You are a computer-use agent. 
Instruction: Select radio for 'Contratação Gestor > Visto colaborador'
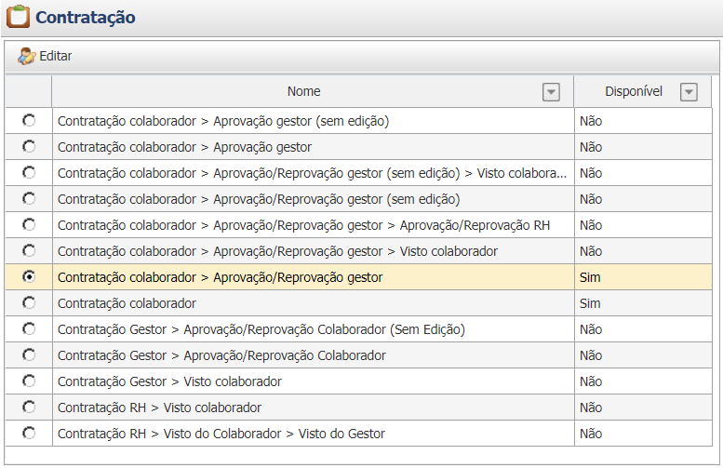pyautogui.click(x=29, y=381)
